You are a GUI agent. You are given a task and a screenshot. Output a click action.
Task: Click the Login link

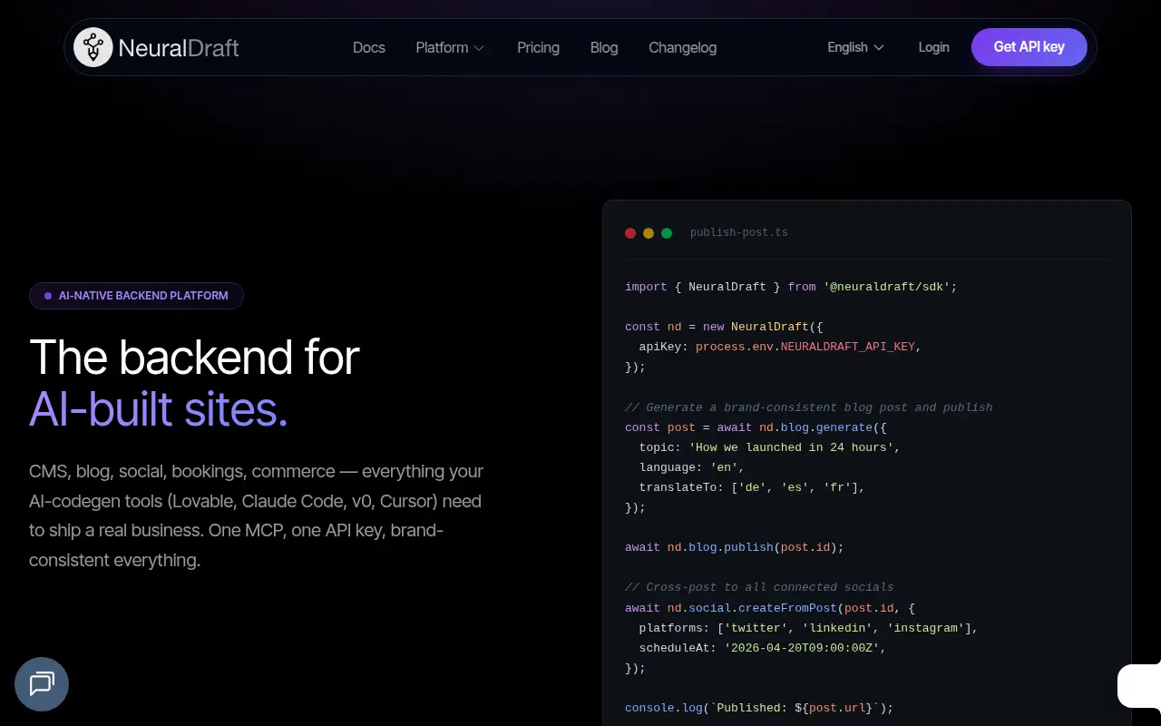point(933,47)
